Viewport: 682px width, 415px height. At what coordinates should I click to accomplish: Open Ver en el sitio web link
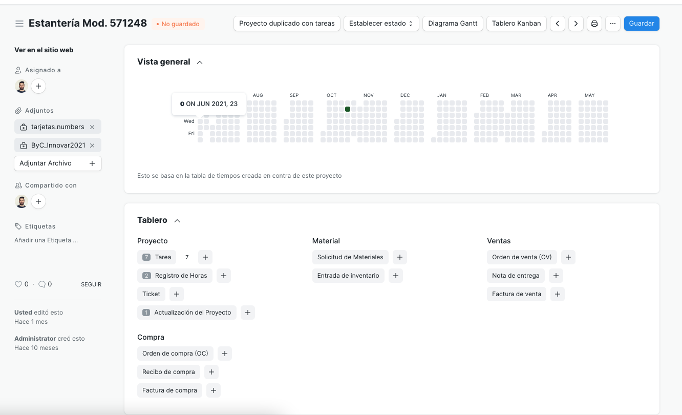(x=44, y=50)
